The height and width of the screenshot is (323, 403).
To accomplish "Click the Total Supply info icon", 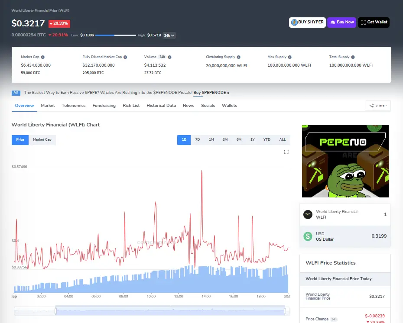I will (x=354, y=57).
